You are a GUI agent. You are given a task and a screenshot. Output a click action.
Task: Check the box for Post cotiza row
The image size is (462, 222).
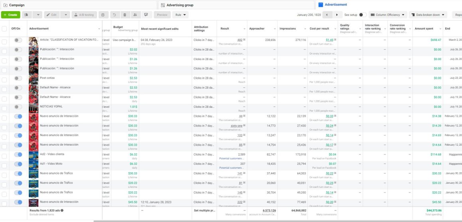point(4,80)
